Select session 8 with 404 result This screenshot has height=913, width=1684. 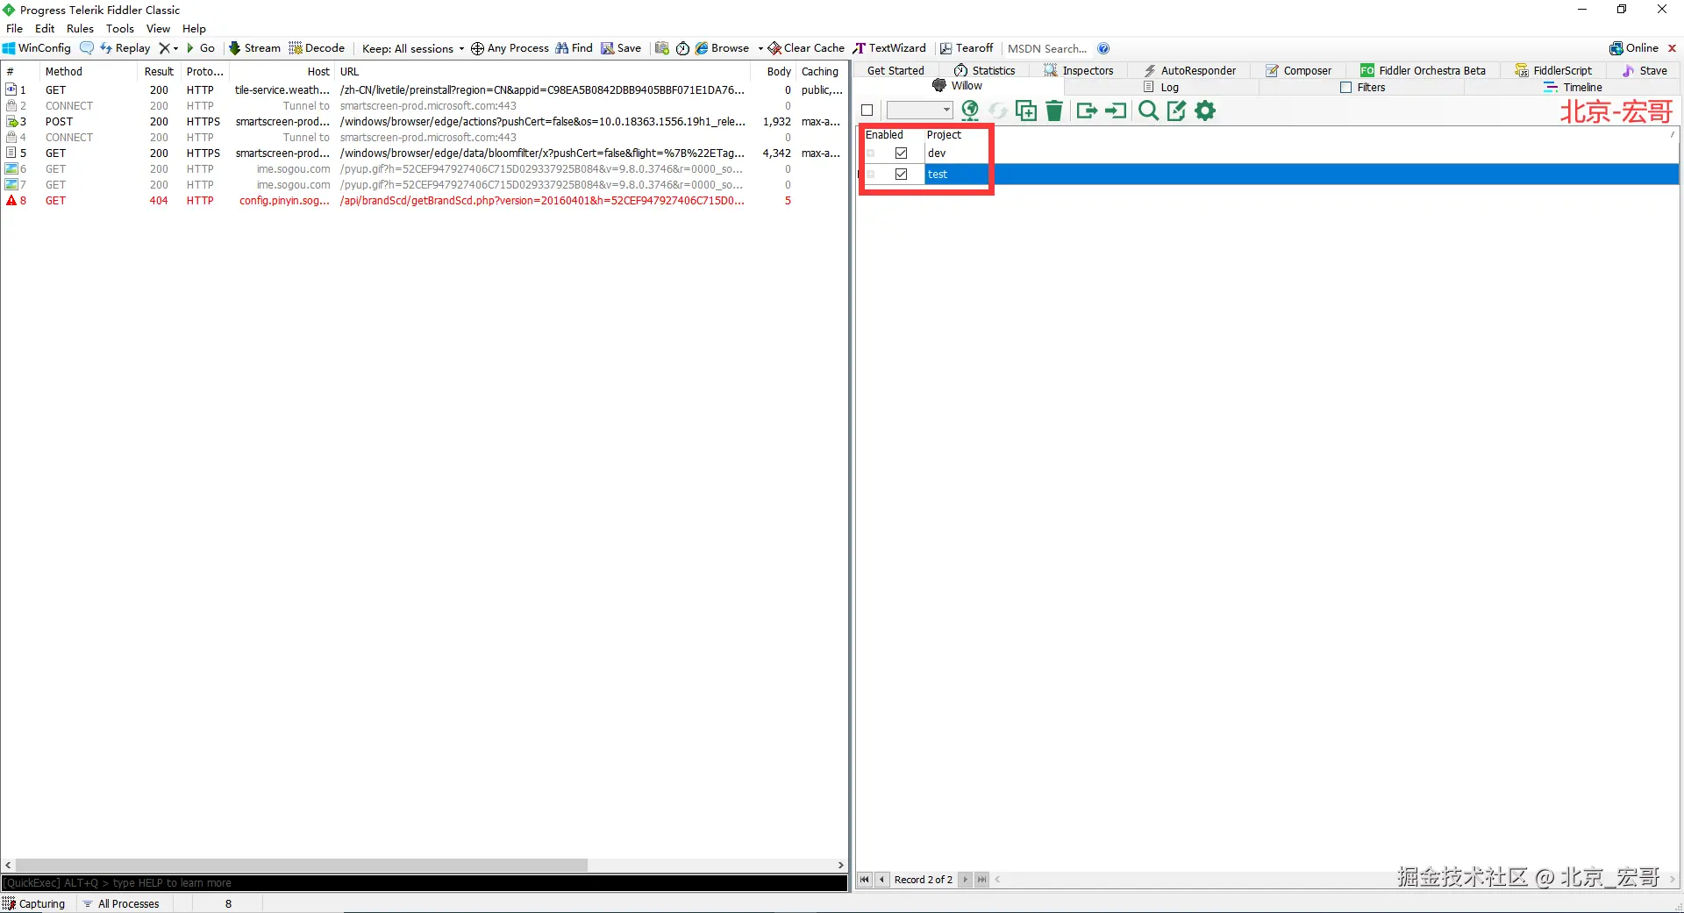425,201
